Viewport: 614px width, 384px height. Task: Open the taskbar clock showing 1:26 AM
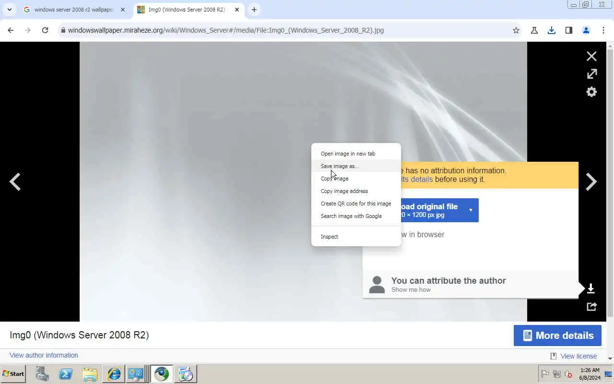(x=590, y=374)
